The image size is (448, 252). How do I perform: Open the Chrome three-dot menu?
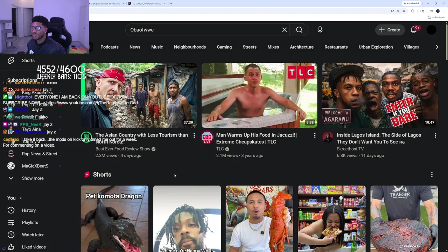click(444, 11)
